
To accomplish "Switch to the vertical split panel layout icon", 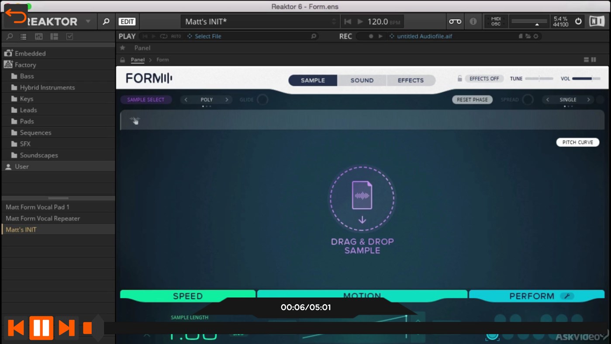I will (594, 60).
